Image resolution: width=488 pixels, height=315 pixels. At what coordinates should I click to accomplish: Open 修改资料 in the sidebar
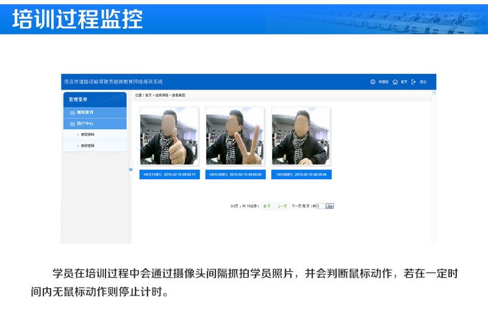(87, 134)
